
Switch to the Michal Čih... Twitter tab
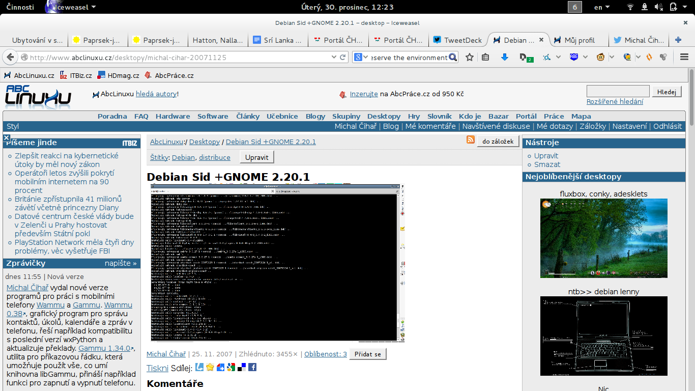[640, 40]
